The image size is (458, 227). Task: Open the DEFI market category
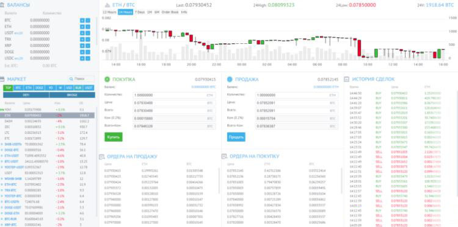[x=26, y=95]
